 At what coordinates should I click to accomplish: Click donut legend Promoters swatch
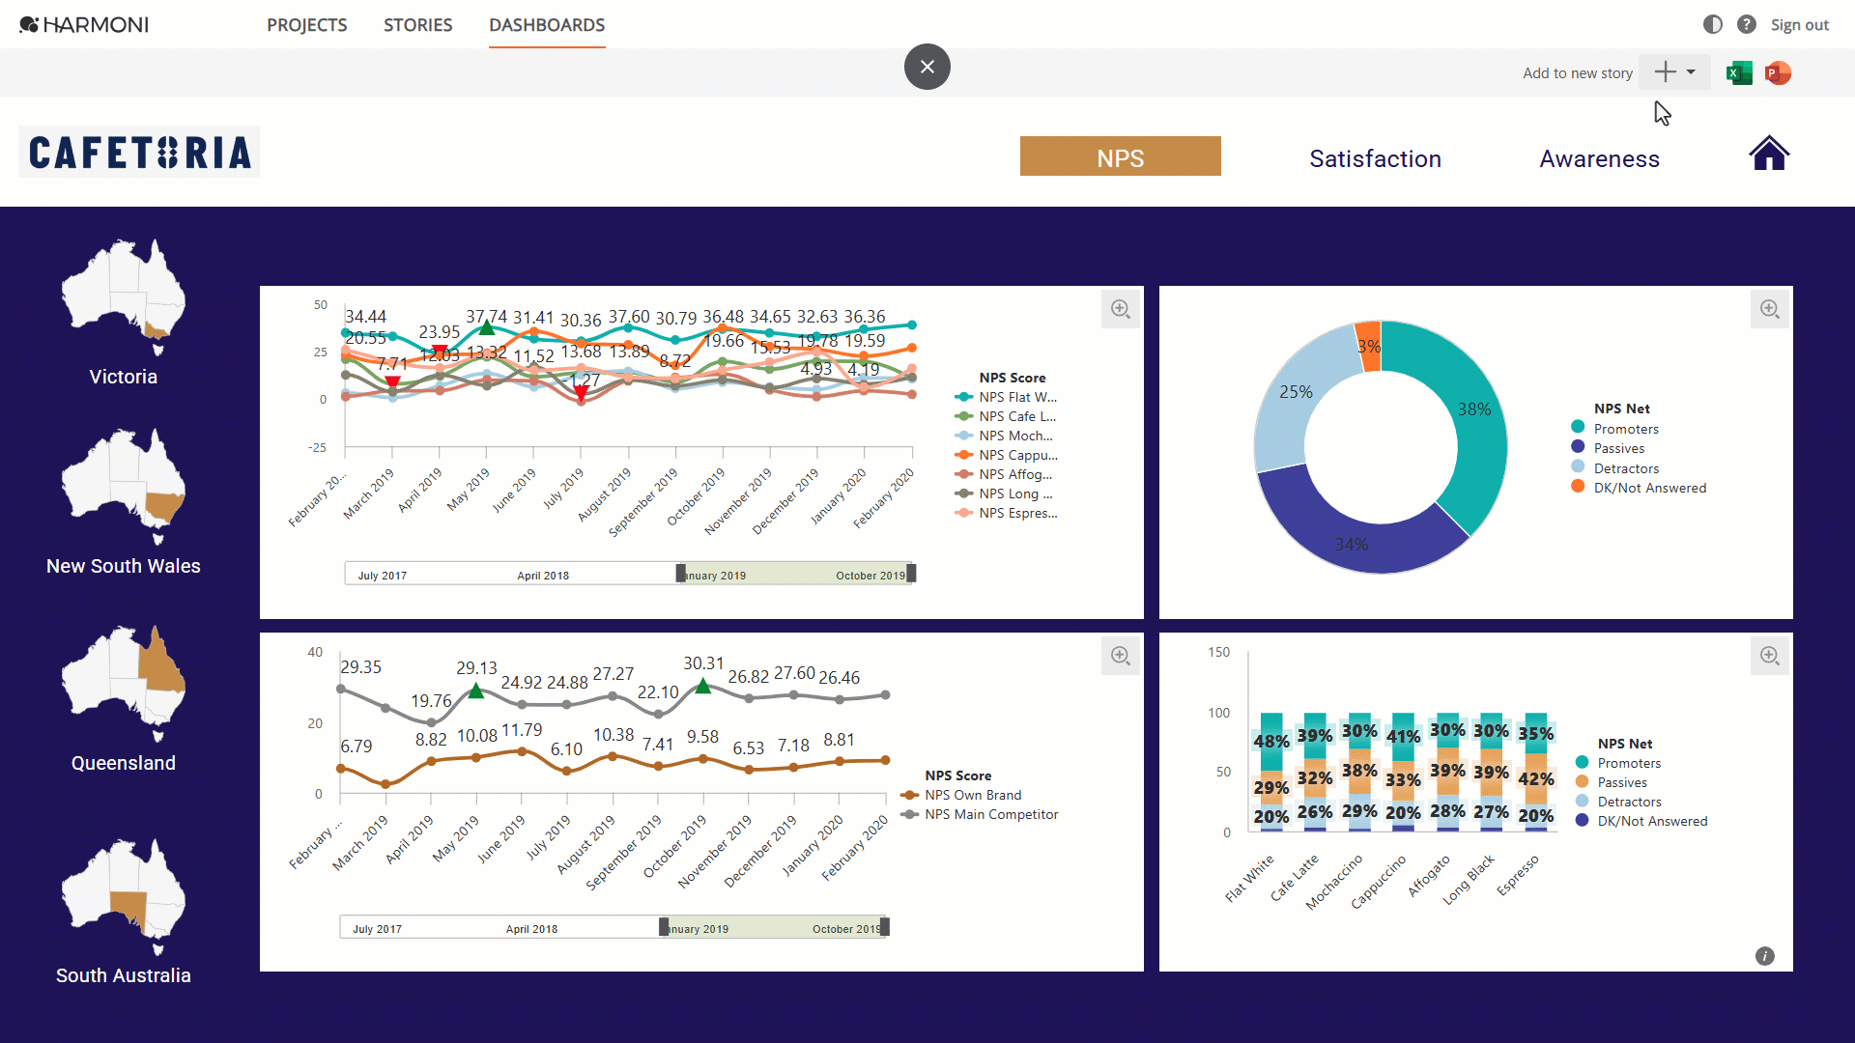(x=1578, y=427)
